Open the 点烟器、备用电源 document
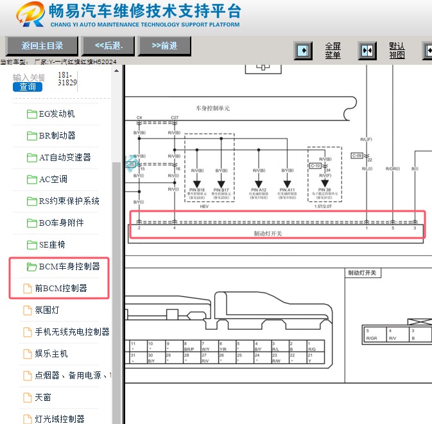This screenshot has height=424, width=432. tap(73, 375)
